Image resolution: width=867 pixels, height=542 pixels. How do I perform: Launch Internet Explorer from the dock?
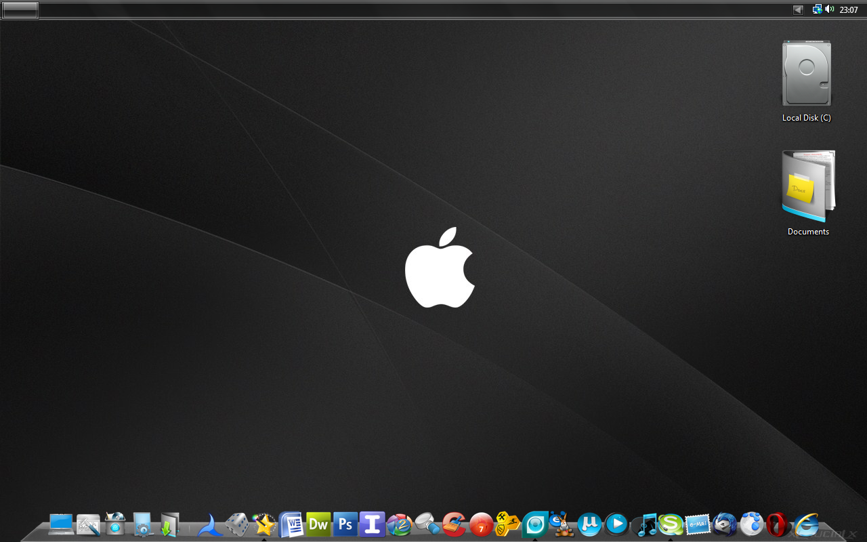806,525
